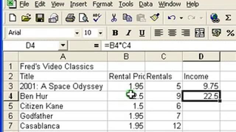Insert hyperlink using the globe icon

click(x=215, y=18)
